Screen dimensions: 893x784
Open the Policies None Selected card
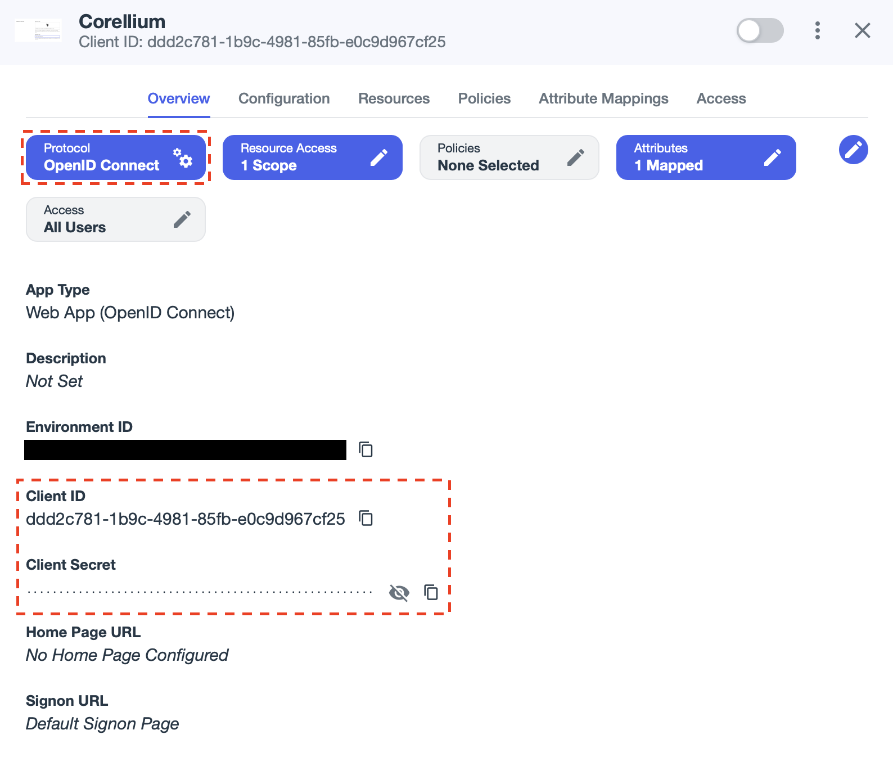click(x=509, y=157)
